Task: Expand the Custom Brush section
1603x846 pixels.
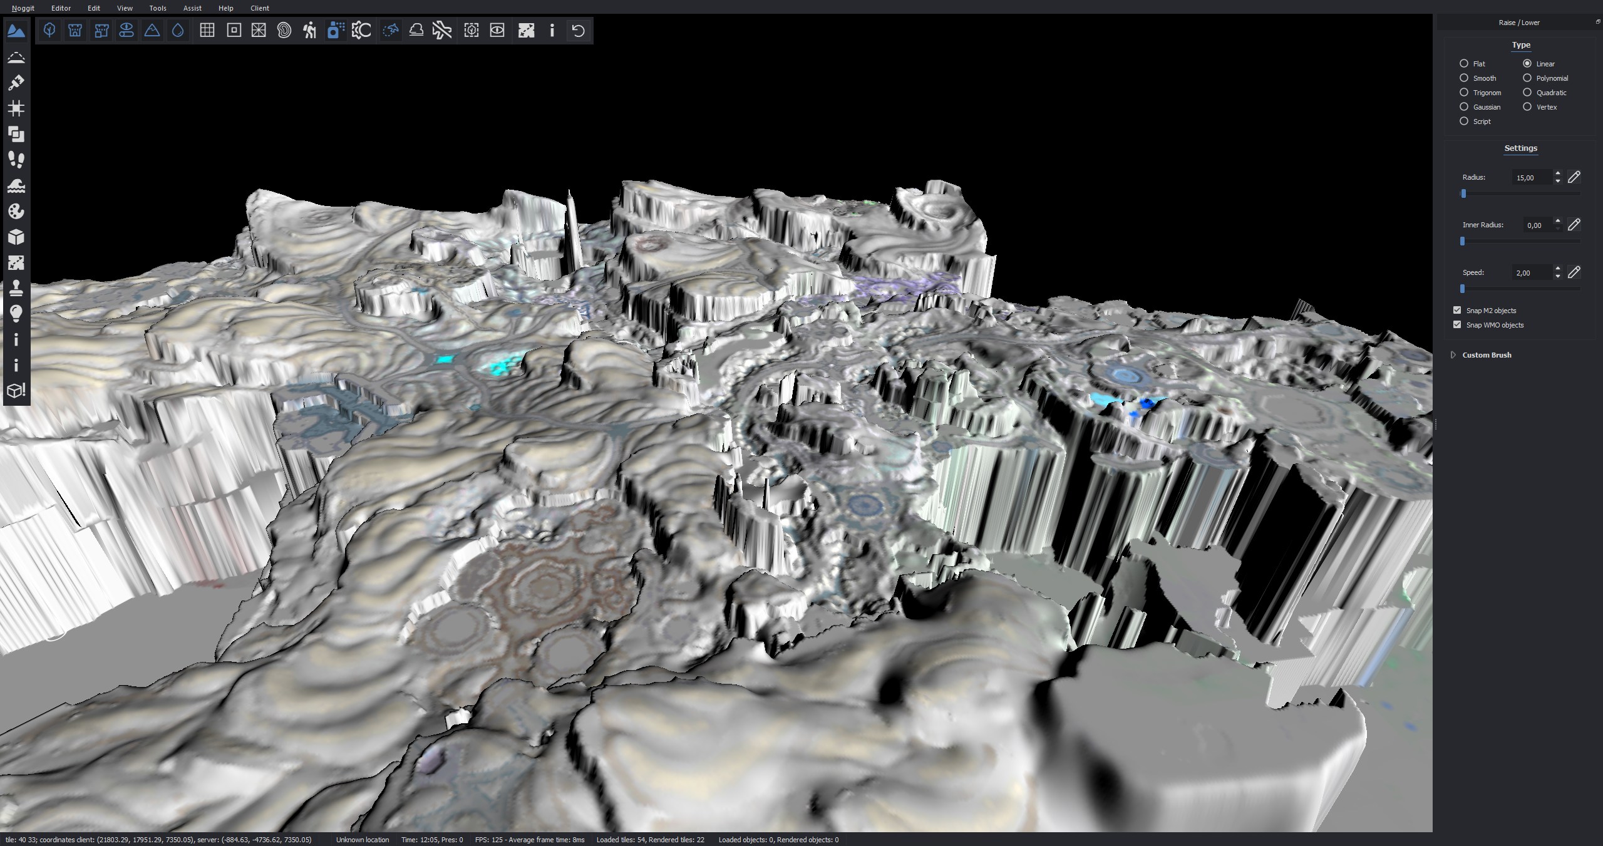Action: pos(1453,355)
